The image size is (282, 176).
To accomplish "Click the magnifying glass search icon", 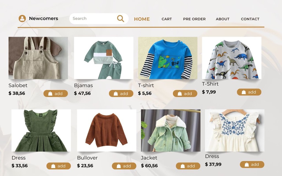I will point(121,18).
